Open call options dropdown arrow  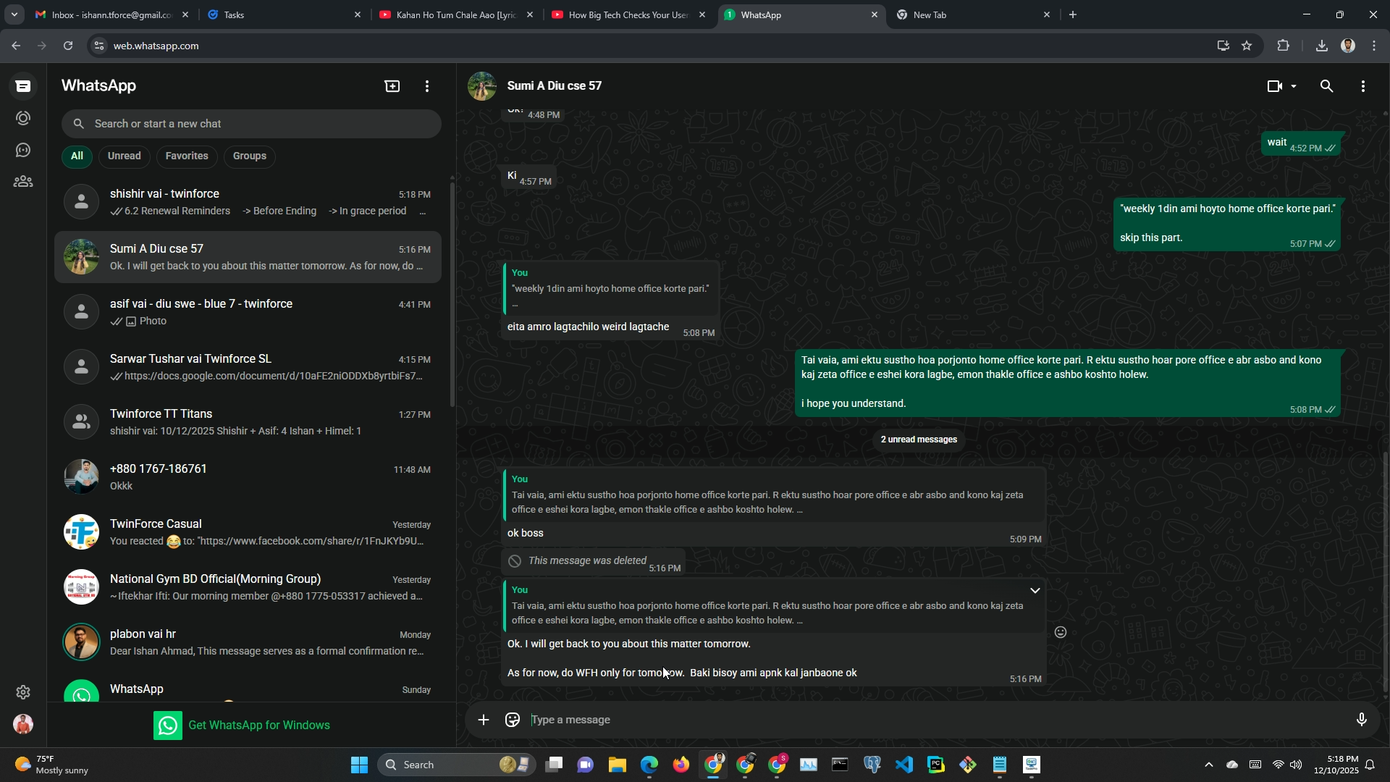[x=1294, y=86]
